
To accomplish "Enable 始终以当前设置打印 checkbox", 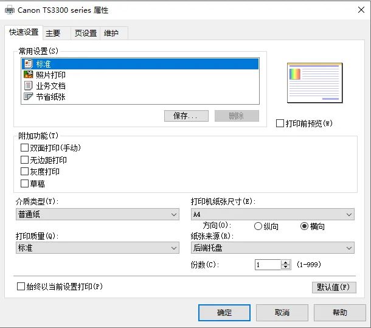I will point(21,287).
